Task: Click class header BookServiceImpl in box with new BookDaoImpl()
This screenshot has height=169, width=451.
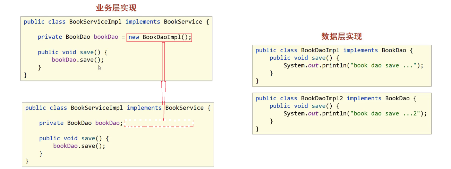Action: 117,22
